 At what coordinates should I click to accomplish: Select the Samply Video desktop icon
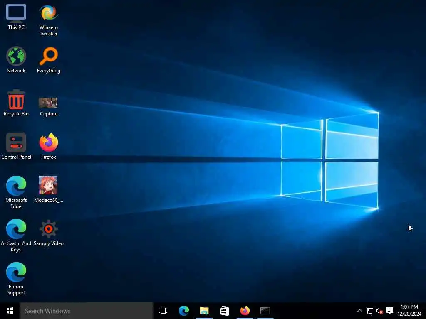tap(48, 233)
